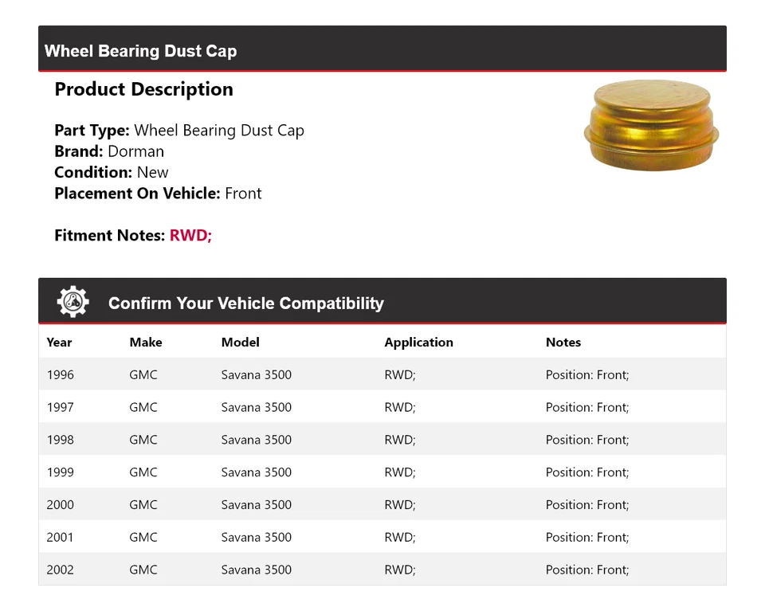The image size is (765, 611).
Task: Select the 1997 year cell
Action: click(x=61, y=407)
